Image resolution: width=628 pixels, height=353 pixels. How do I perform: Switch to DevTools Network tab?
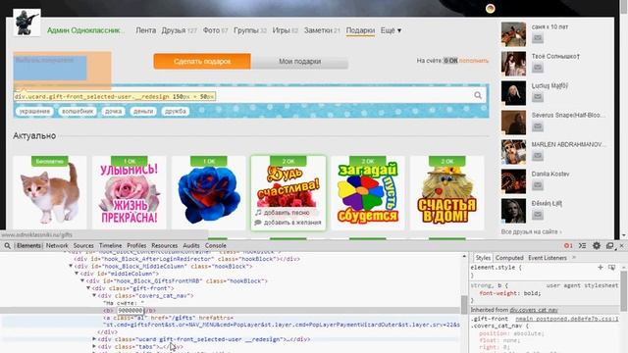[57, 246]
